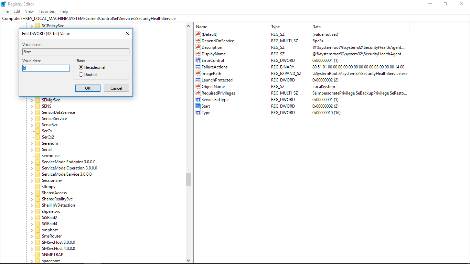Select the shpamsvc key
The image size is (470, 264).
(x=51, y=211)
